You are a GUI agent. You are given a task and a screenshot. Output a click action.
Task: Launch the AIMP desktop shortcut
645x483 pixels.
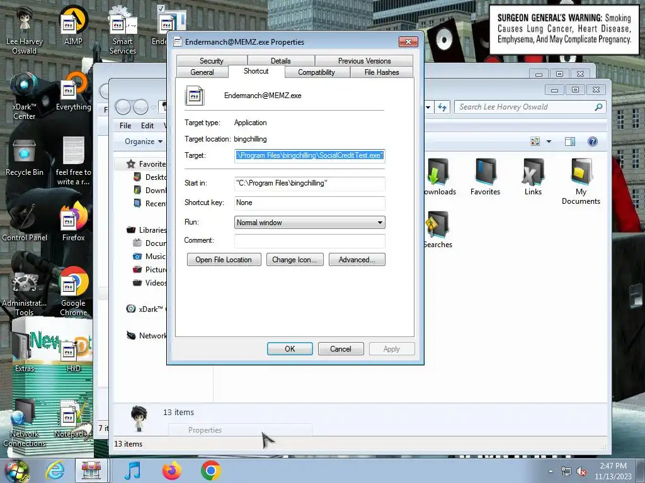[x=73, y=26]
